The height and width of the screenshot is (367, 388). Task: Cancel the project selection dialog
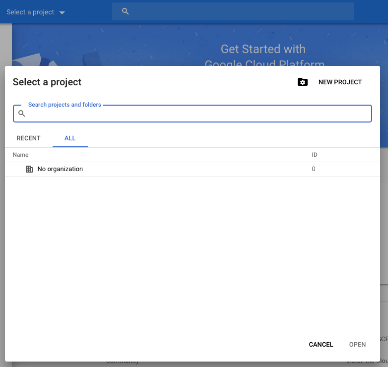coord(321,345)
